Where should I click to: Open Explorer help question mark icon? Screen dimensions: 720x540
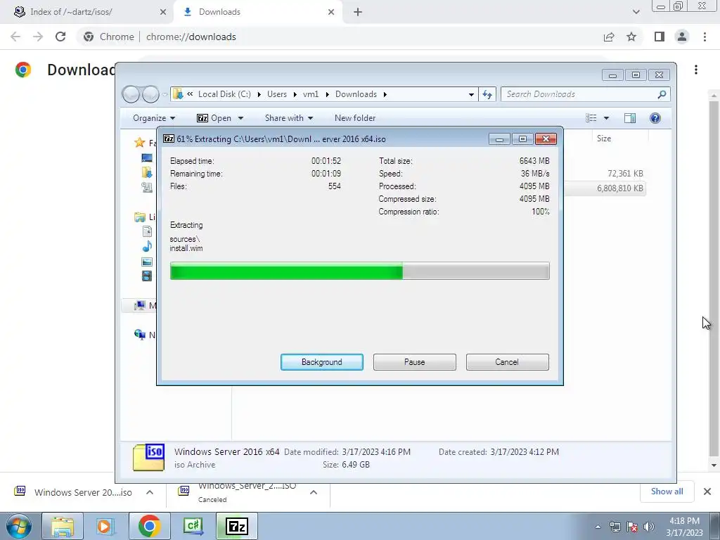pyautogui.click(x=655, y=118)
